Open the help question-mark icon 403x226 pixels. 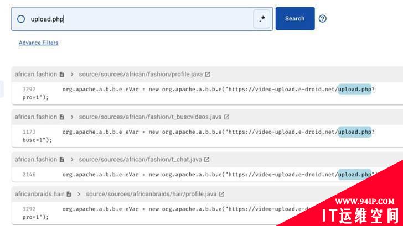pyautogui.click(x=323, y=19)
